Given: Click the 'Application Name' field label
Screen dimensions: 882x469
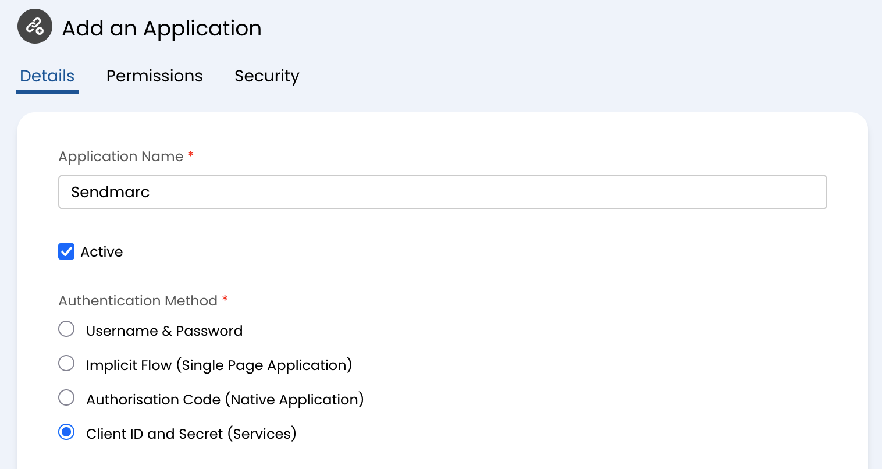Looking at the screenshot, I should tap(121, 157).
